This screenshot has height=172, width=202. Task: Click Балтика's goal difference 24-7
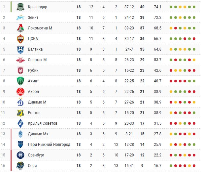point(129,49)
